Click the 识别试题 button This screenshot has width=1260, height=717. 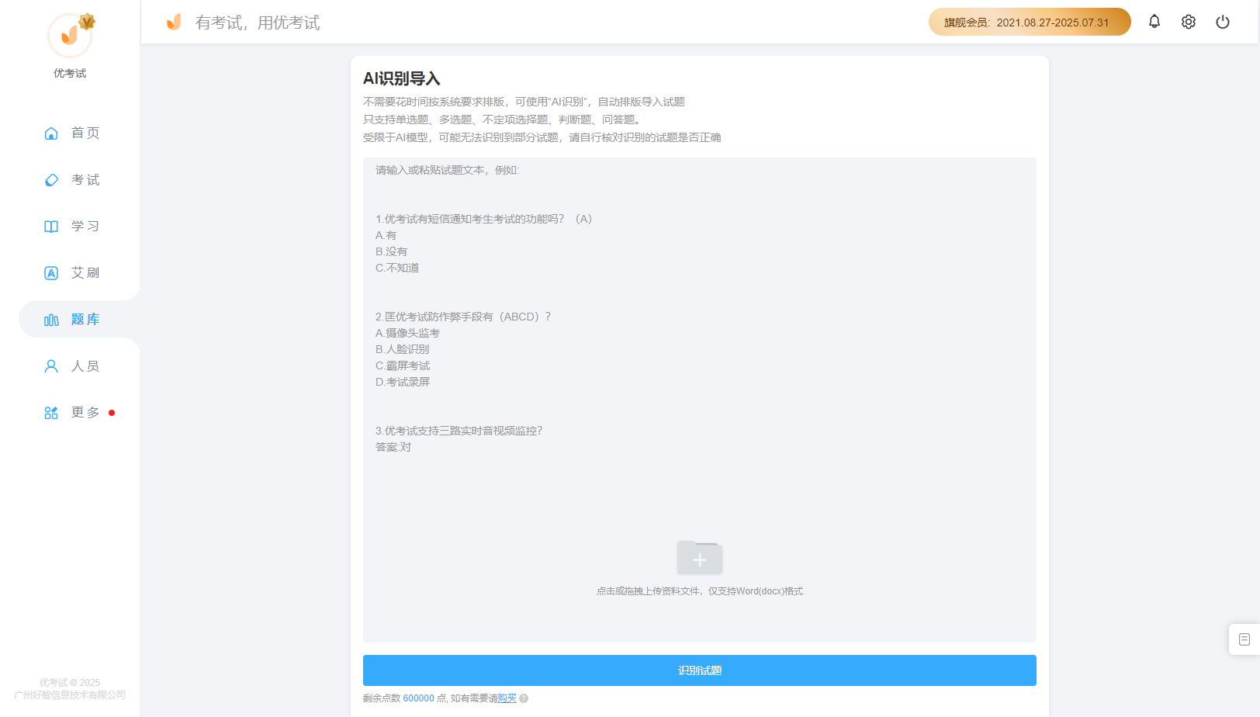pos(700,670)
